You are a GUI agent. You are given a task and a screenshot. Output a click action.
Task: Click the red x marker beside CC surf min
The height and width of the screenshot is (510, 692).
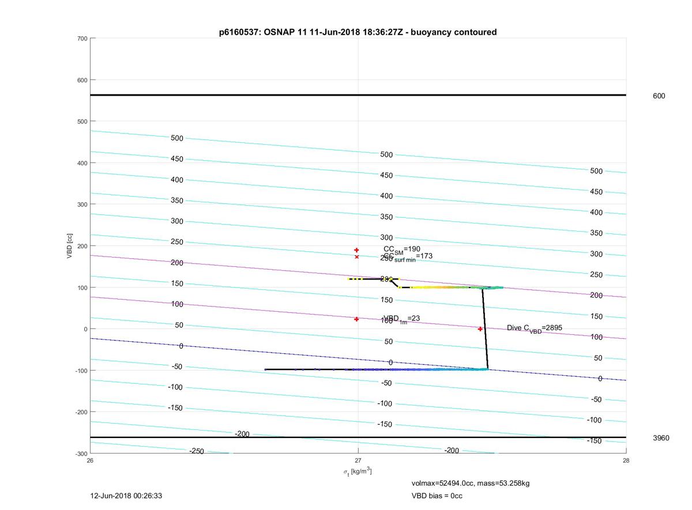pos(357,257)
